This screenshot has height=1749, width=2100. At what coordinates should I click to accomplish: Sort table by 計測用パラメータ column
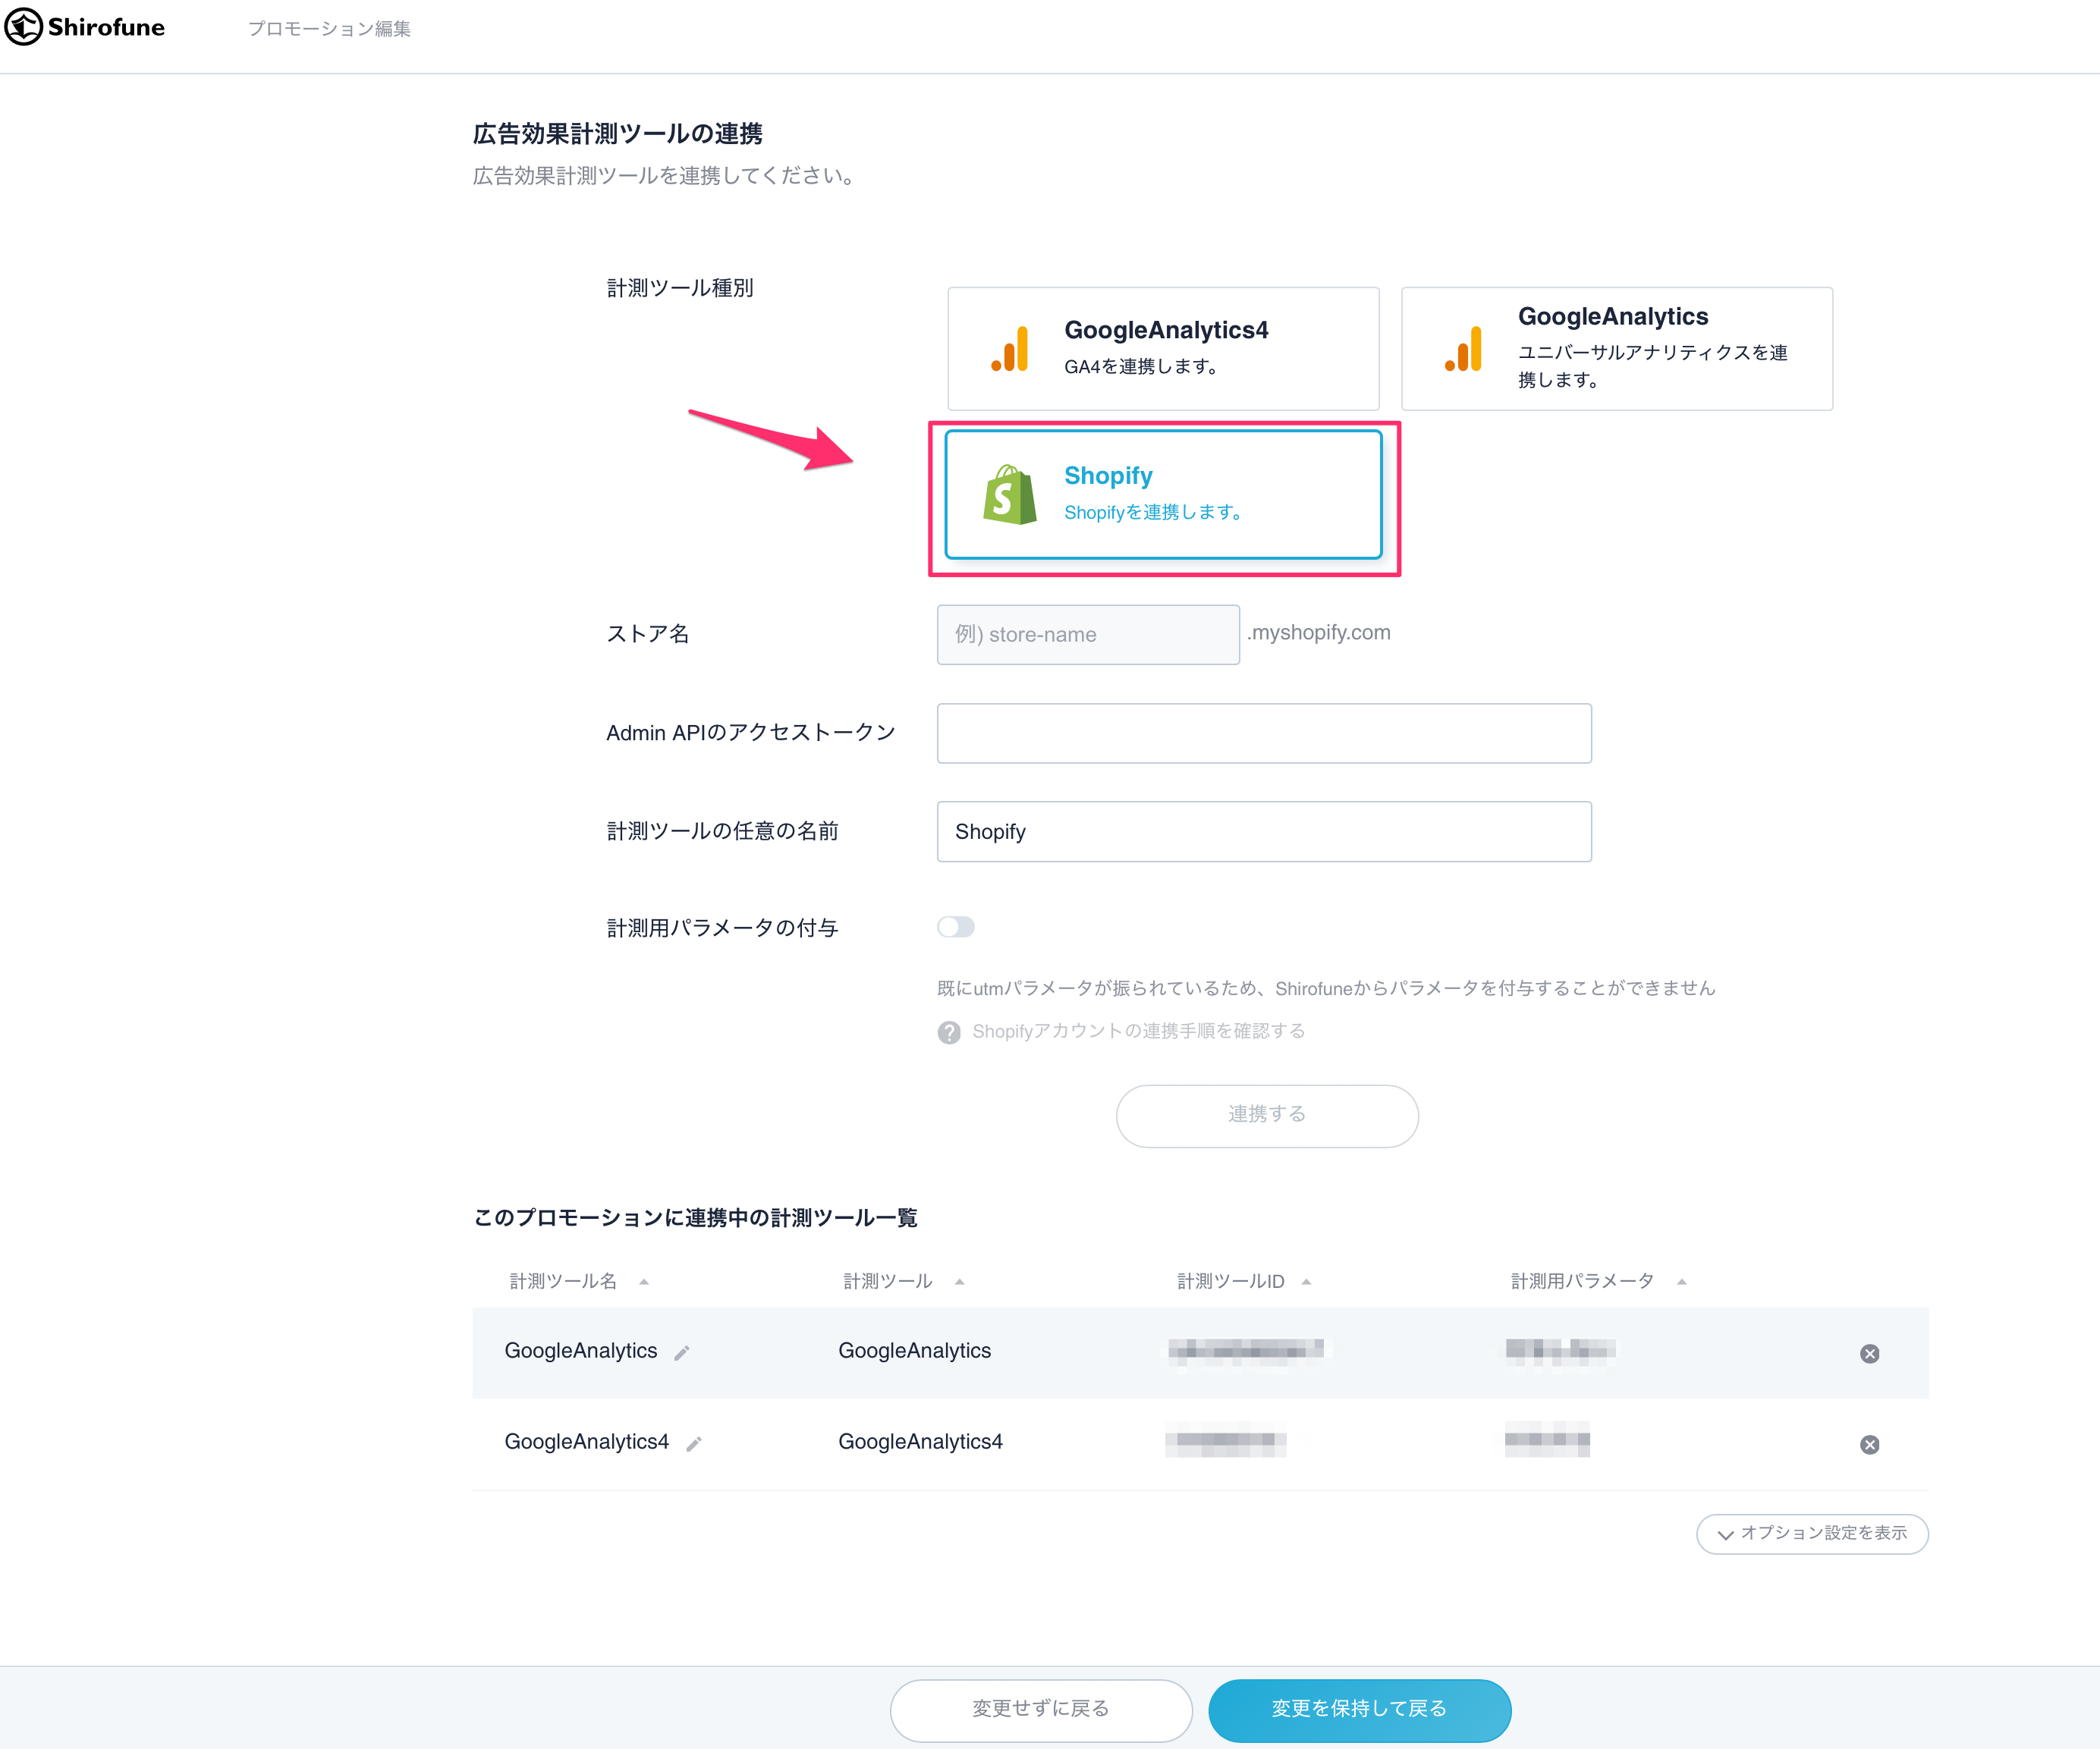(1598, 1281)
